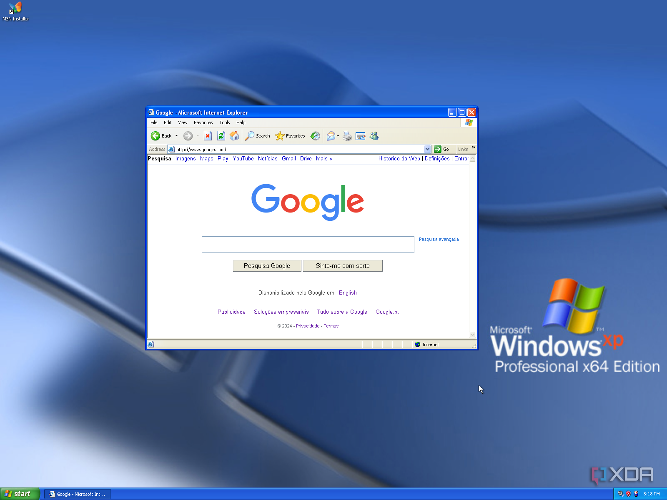This screenshot has height=500, width=667.
Task: Open the Termos footer link
Action: tap(331, 326)
